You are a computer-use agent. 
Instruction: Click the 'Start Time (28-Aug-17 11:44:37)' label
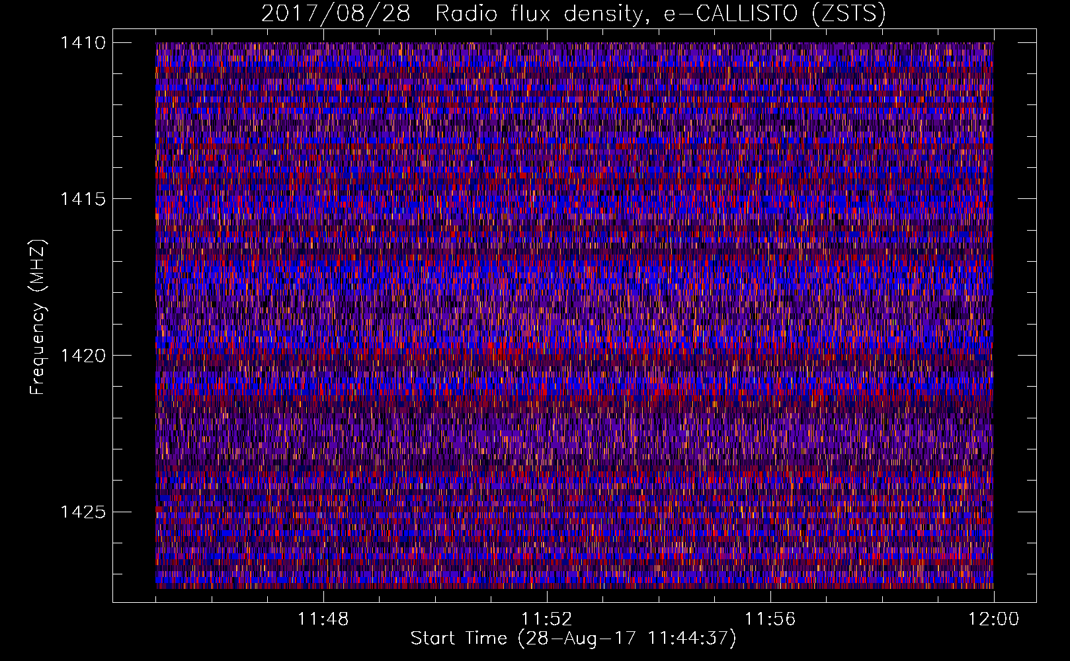pos(573,639)
